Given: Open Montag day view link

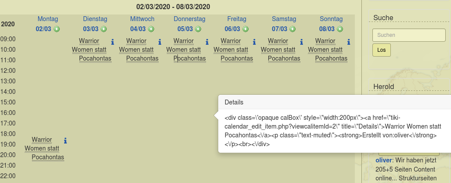Looking at the screenshot, I should 48,19.
